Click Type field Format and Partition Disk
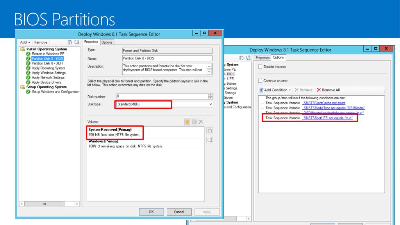The height and width of the screenshot is (225, 400). [167, 50]
